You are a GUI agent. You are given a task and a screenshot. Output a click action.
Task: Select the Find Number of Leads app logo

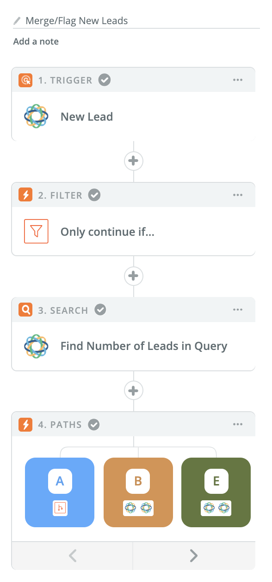pyautogui.click(x=36, y=346)
